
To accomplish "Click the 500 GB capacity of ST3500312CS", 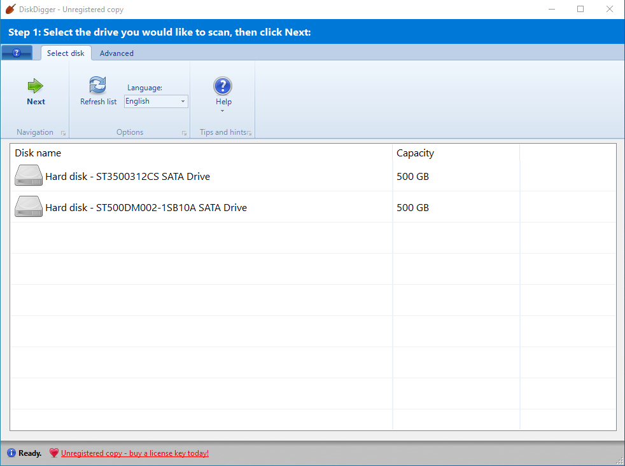I will 412,177.
